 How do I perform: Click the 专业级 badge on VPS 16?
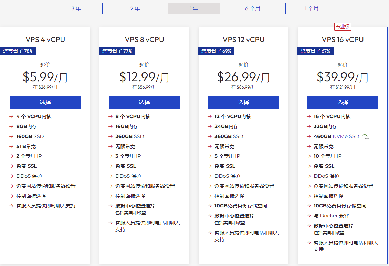(343, 27)
